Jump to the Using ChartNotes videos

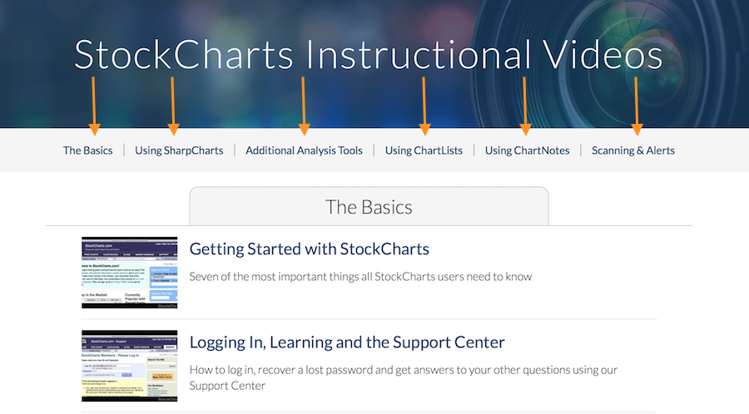[x=527, y=150]
